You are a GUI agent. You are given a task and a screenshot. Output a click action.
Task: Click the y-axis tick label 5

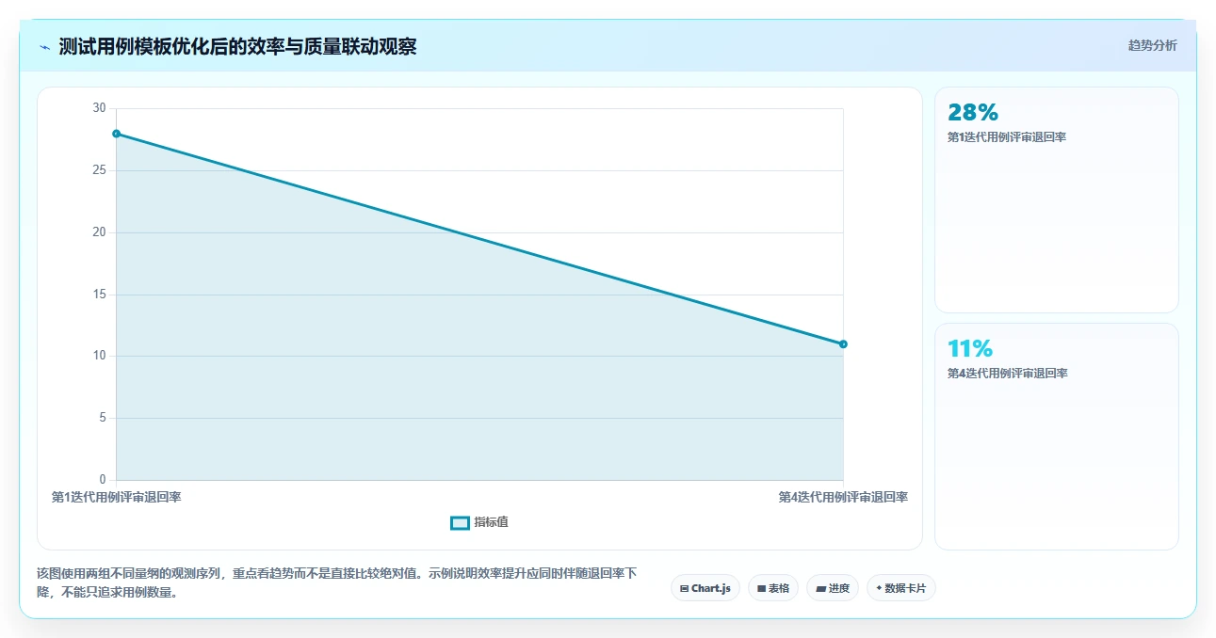pyautogui.click(x=103, y=418)
